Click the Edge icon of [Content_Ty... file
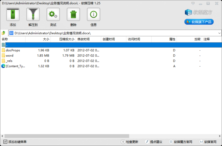 [x=3, y=66]
